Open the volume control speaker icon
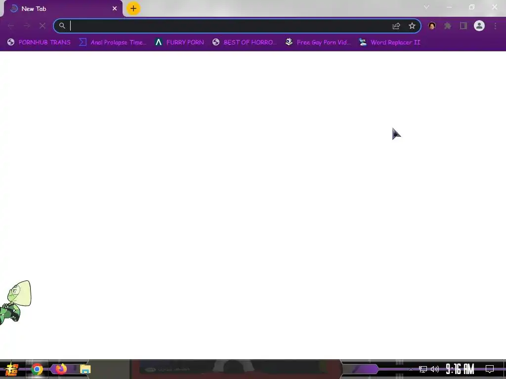 pyautogui.click(x=435, y=369)
